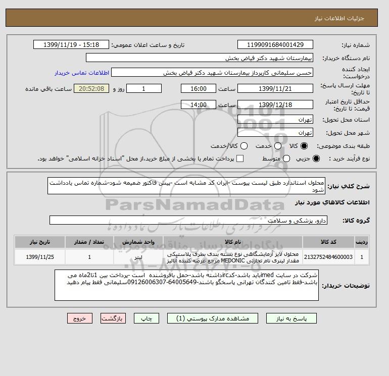Click product code 2132752484600003 cell
The height and width of the screenshot is (376, 389).
click(x=328, y=257)
